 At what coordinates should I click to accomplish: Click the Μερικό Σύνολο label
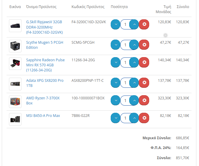[x=157, y=138]
